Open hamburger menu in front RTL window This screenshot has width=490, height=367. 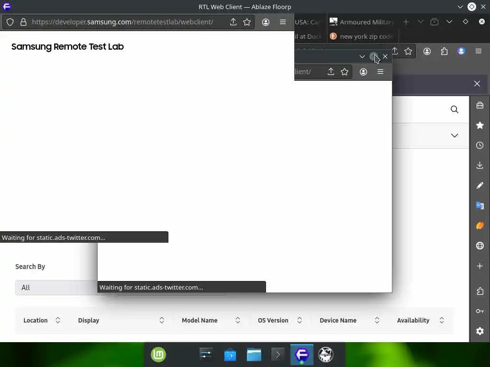point(282,22)
